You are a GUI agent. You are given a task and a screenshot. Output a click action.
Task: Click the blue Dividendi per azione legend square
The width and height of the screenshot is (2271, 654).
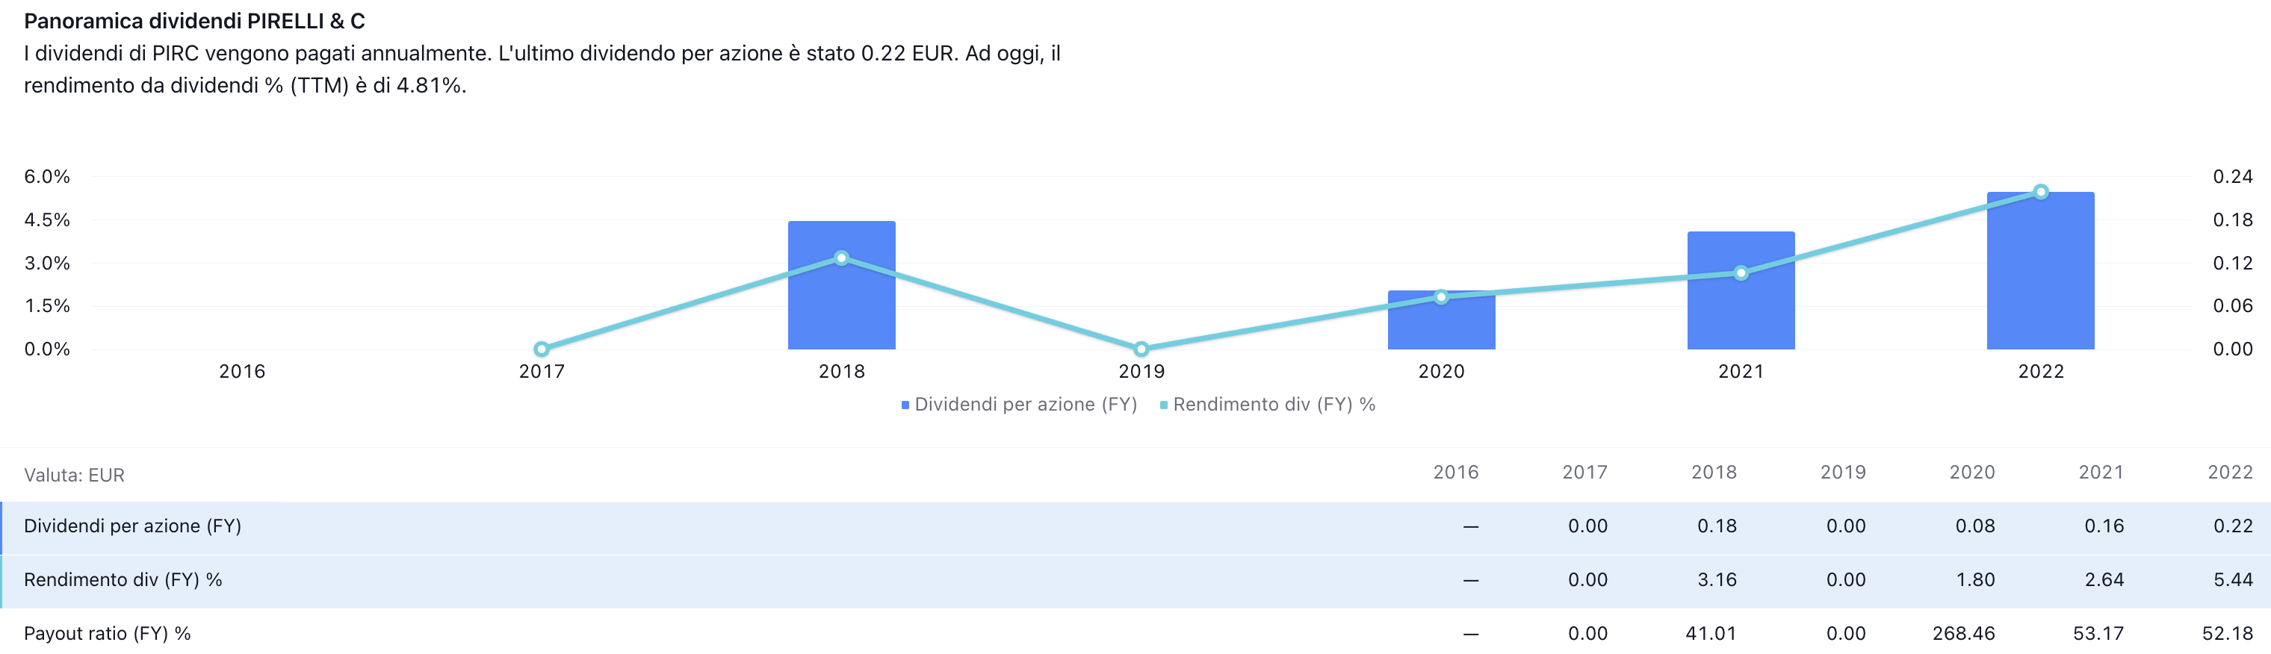point(905,405)
